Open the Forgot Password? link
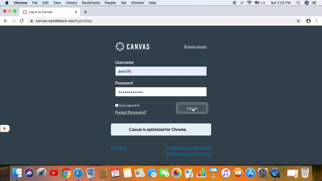322x181 pixels. (131, 112)
